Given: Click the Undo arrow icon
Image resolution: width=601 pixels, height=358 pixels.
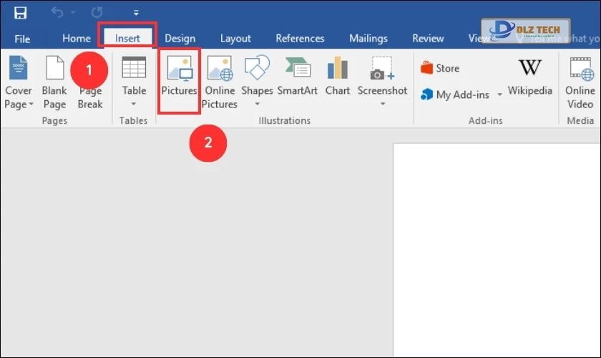Looking at the screenshot, I should pos(57,13).
